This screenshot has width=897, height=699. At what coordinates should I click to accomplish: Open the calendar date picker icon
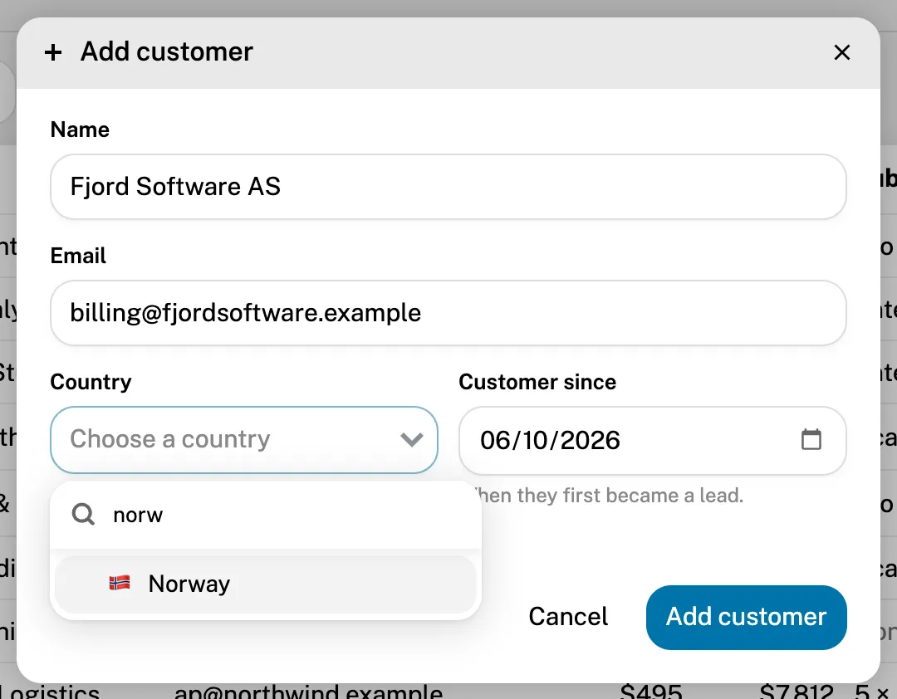[811, 439]
